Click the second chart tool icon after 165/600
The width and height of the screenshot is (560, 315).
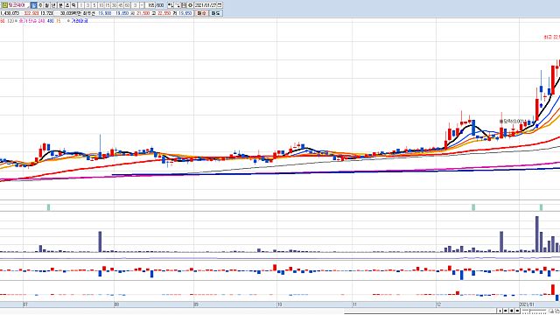point(177,5)
